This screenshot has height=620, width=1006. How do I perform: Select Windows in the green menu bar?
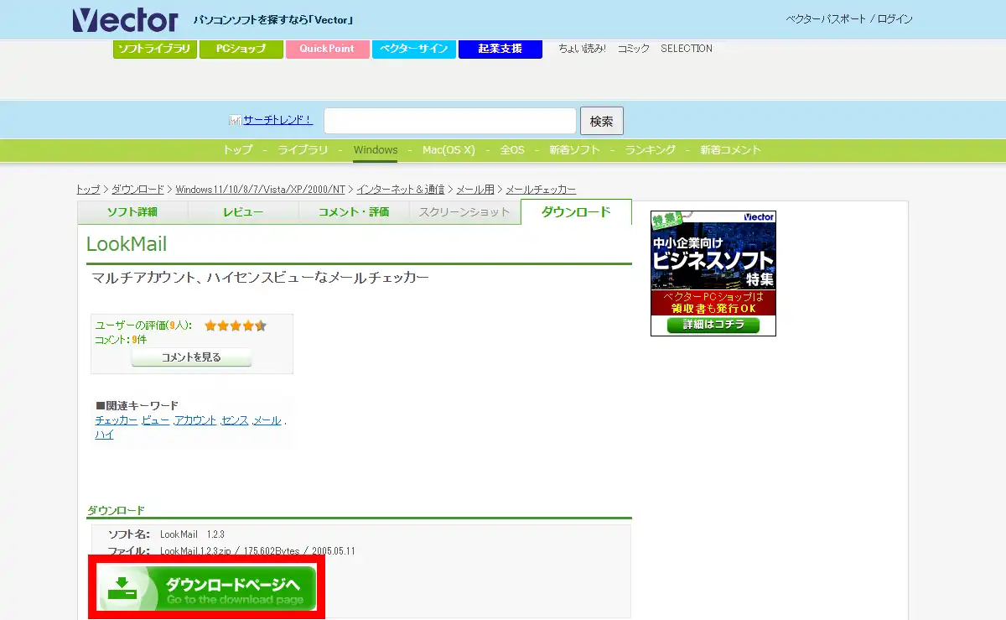point(376,150)
